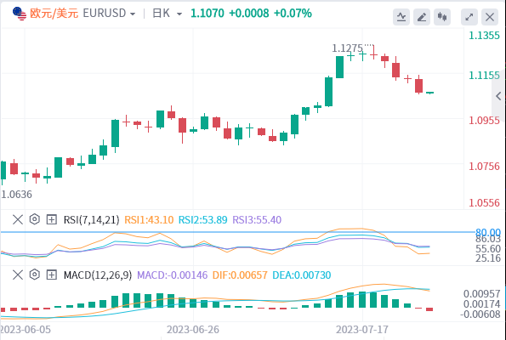Open the EURUSD symbol dropdown
The height and width of the screenshot is (340, 506).
[x=109, y=14]
